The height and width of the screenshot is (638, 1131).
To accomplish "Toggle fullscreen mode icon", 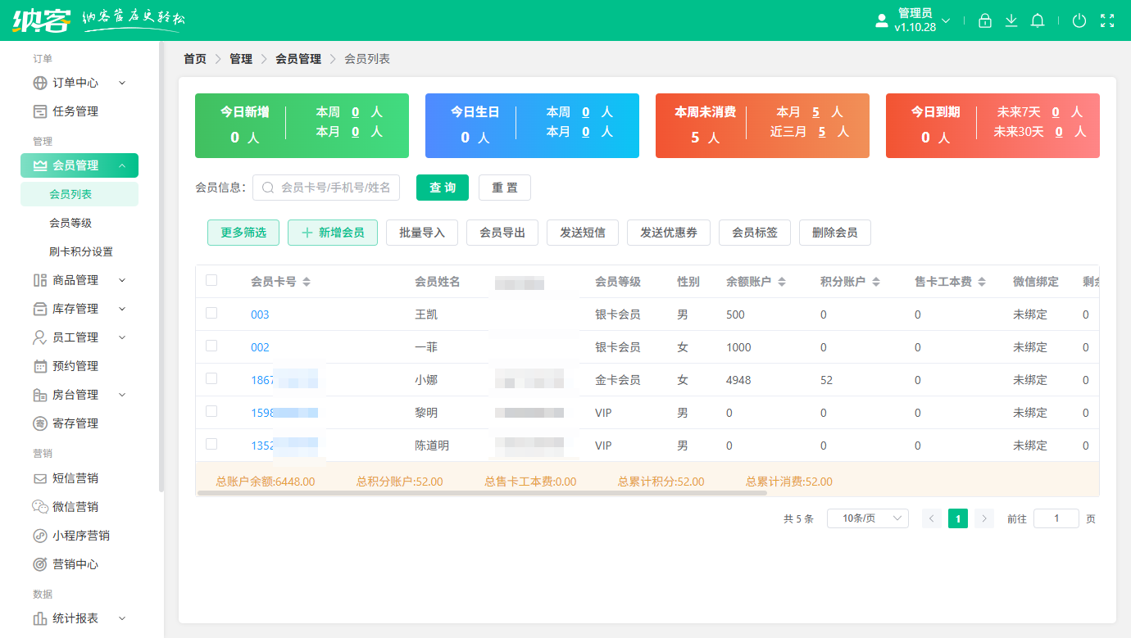I will (1107, 21).
